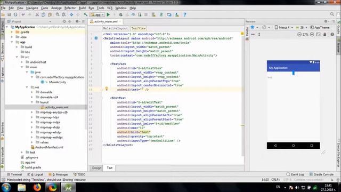Open the SDK Manager toolbar icon

[x=177, y=15]
